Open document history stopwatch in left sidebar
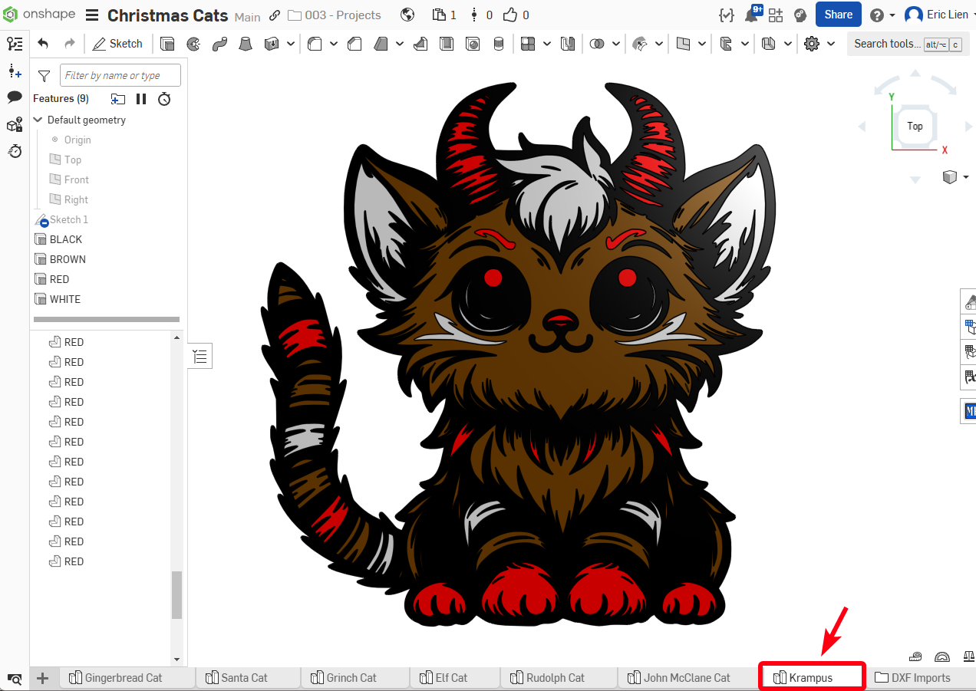Screen dimensions: 976x691 pos(15,151)
